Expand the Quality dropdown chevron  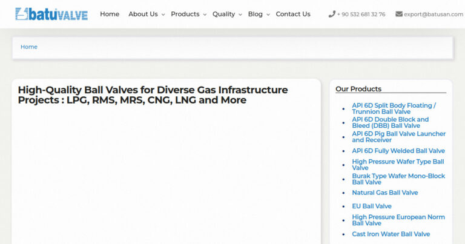[x=240, y=15]
